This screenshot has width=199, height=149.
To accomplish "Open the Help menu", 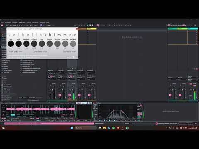I will pyautogui.click(x=48, y=22).
